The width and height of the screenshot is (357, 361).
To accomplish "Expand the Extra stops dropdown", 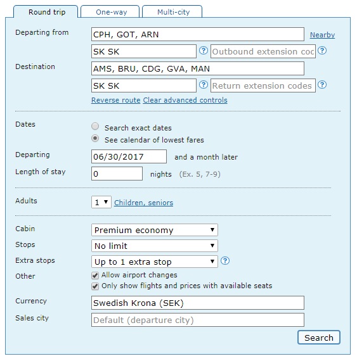I will click(155, 262).
